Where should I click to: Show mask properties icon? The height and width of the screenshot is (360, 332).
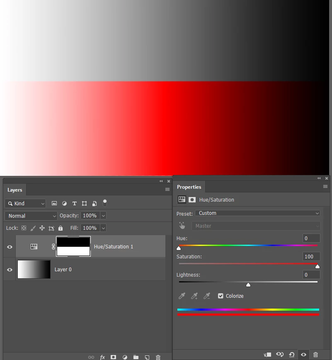tap(192, 200)
